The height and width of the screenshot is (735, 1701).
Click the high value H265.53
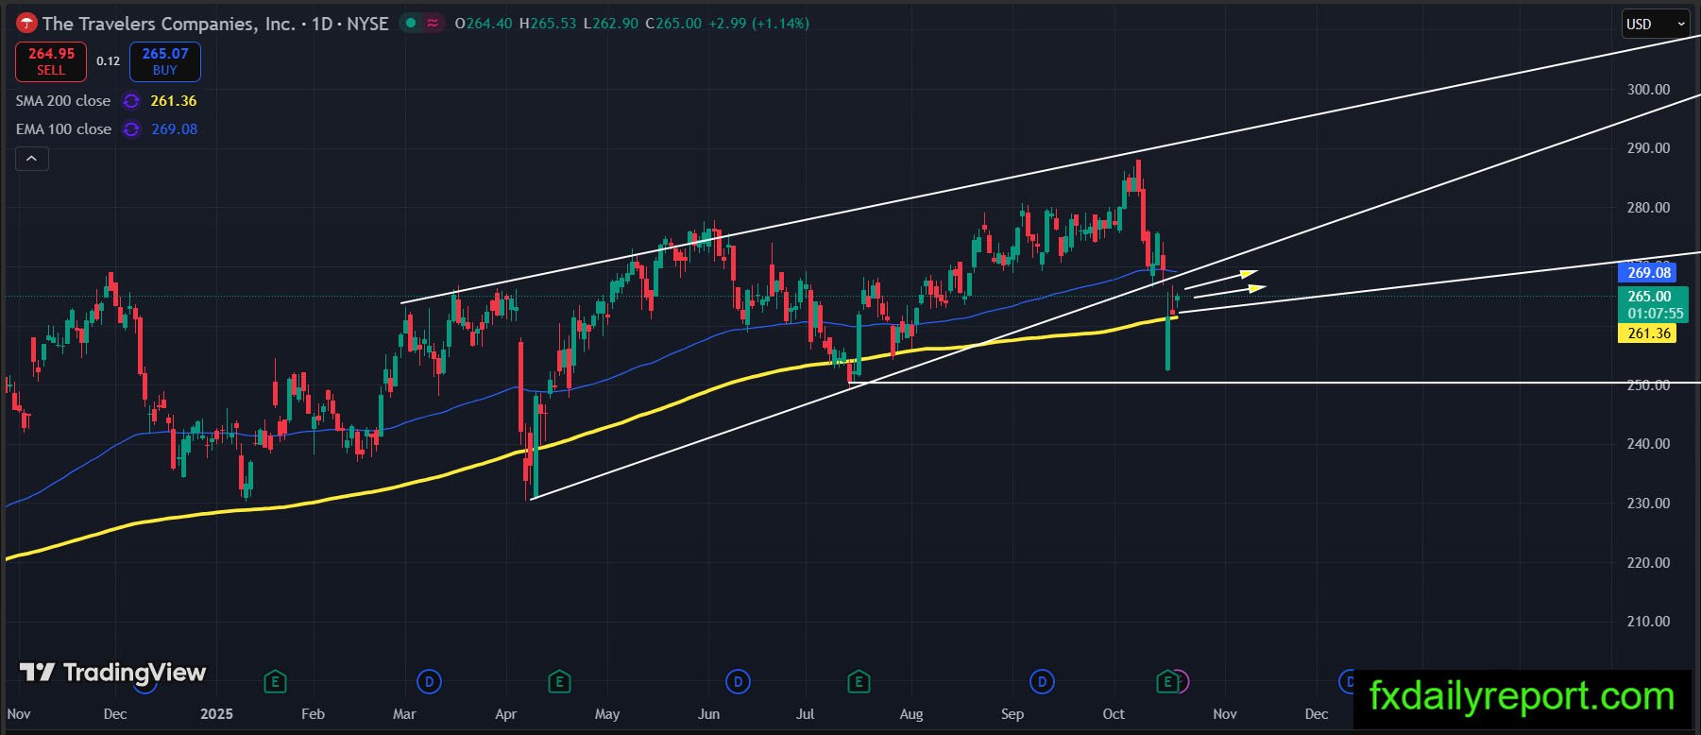click(x=547, y=24)
